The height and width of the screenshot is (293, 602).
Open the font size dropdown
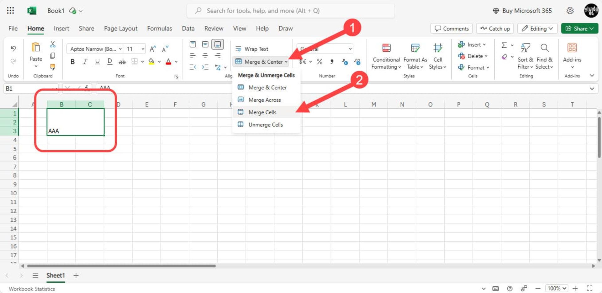tap(143, 49)
